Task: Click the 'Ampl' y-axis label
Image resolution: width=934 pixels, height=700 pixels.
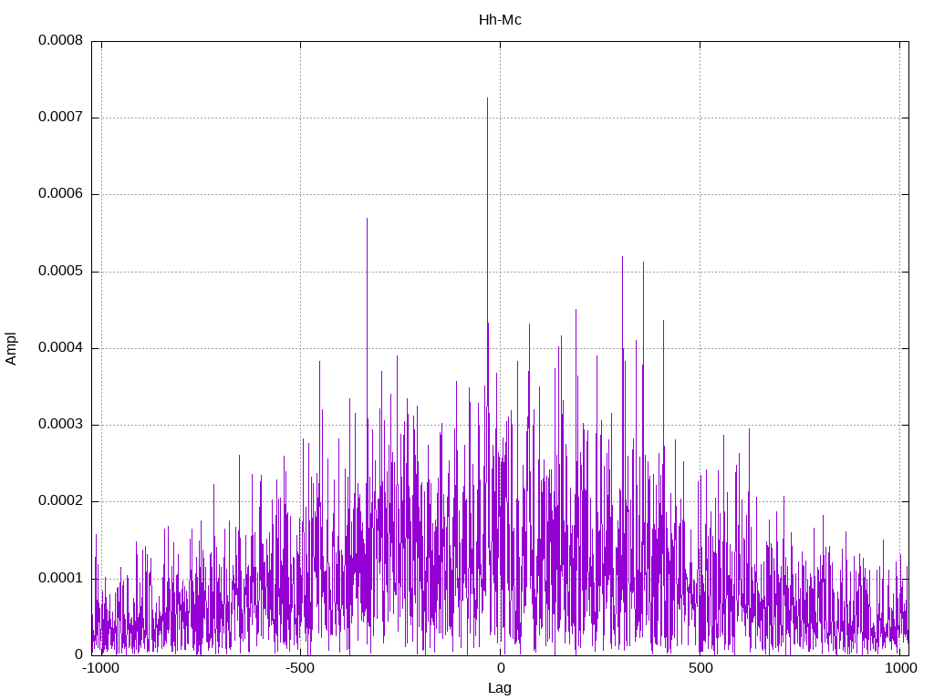Action: pyautogui.click(x=11, y=348)
